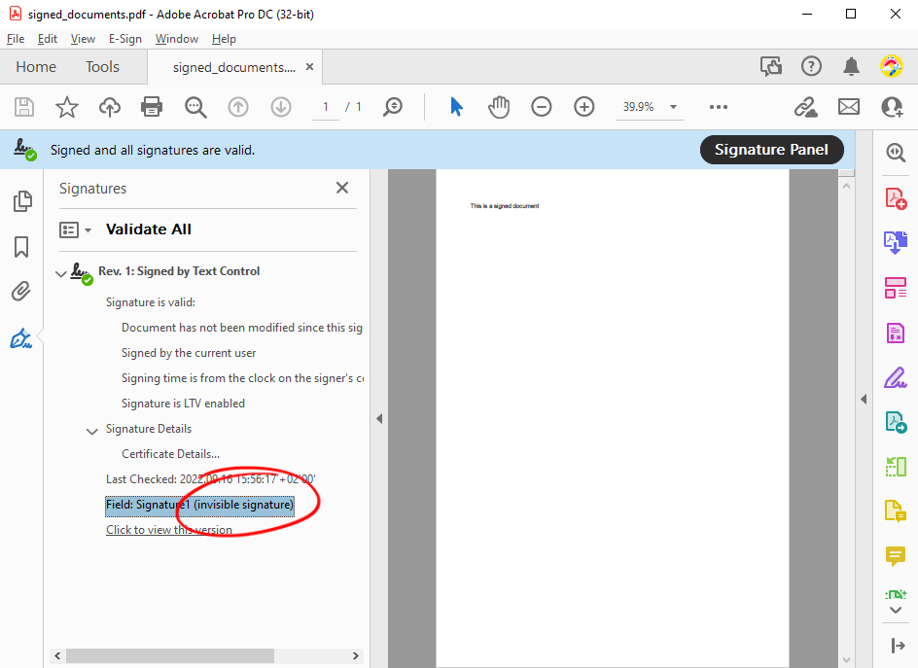Open notifications bell icon
Image resolution: width=918 pixels, height=668 pixels.
[851, 66]
